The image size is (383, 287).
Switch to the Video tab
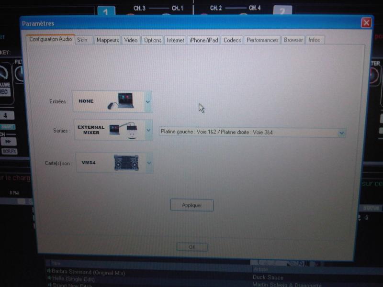point(131,40)
